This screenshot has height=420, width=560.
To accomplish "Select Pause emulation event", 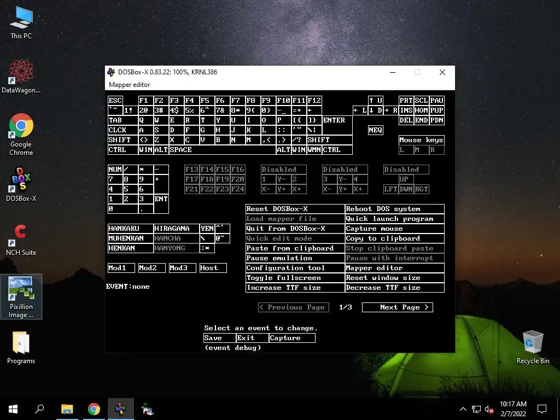I will point(295,258).
